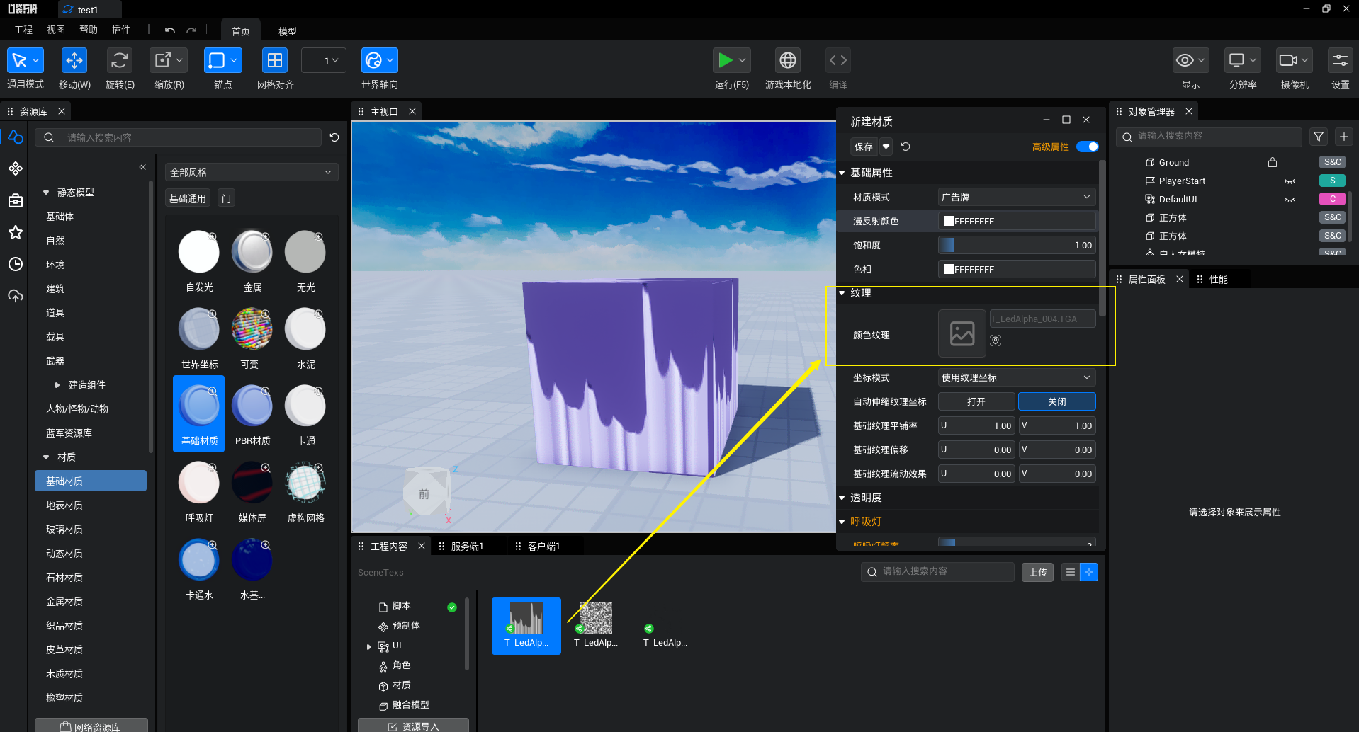Add a new object with plus button

[1343, 137]
